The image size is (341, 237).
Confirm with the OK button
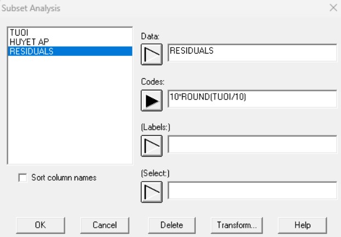coord(41,224)
